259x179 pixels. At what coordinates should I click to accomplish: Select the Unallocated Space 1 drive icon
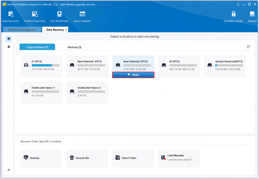pos(26,91)
